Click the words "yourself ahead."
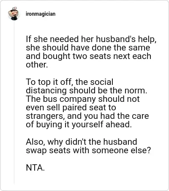The height and width of the screenshot is (191, 169). 102,125
